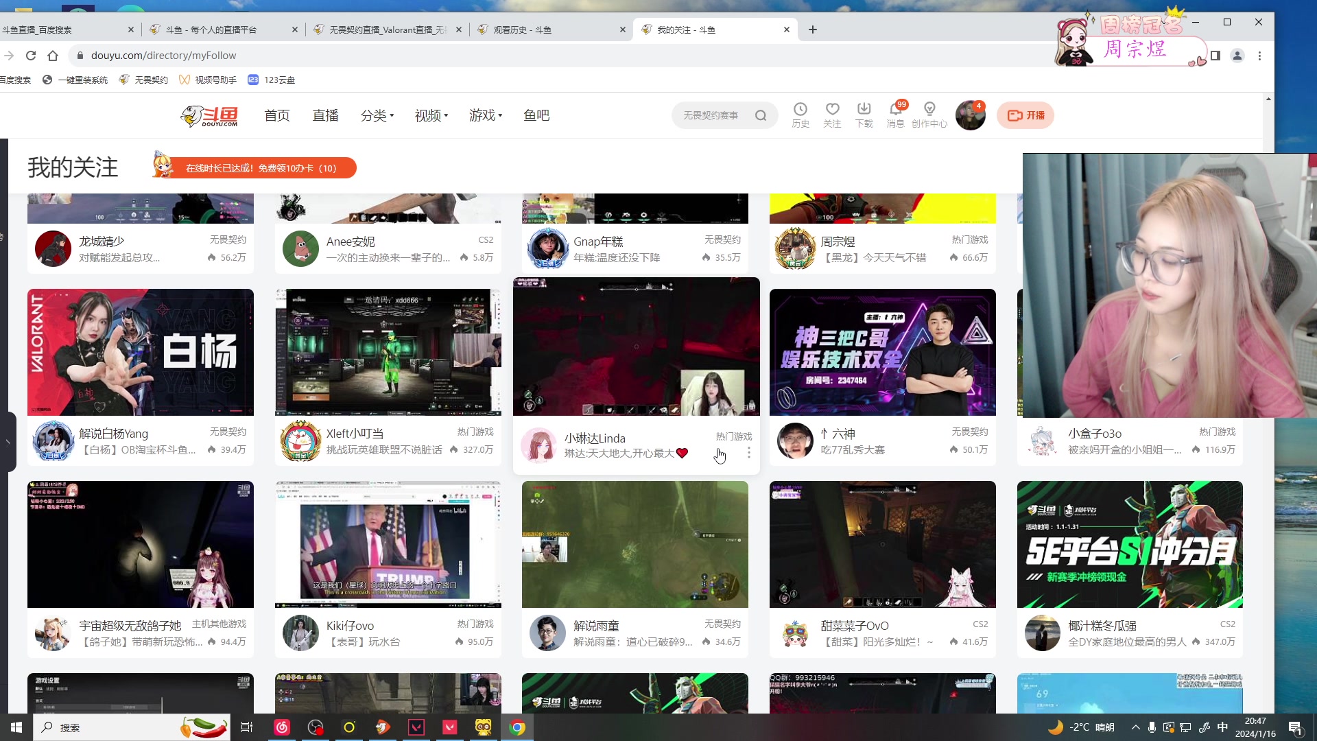1317x741 pixels.
Task: Claim 在线时长已达成 free card banner
Action: click(254, 167)
